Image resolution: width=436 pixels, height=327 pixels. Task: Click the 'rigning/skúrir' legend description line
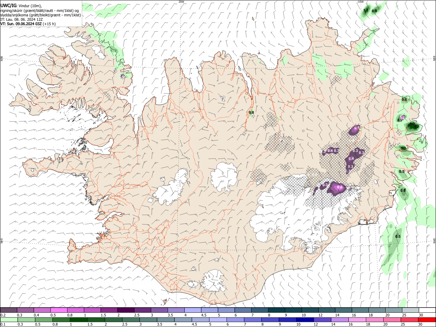[39, 10]
